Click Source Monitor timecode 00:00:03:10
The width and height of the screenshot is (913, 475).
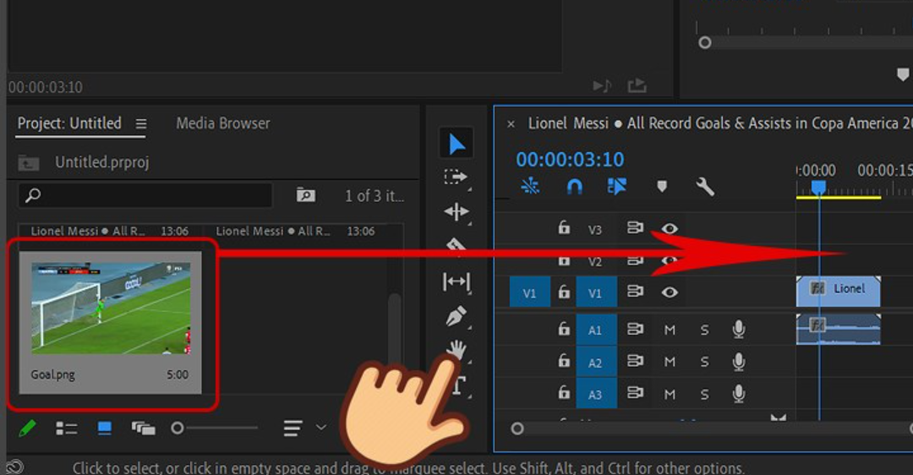click(46, 87)
